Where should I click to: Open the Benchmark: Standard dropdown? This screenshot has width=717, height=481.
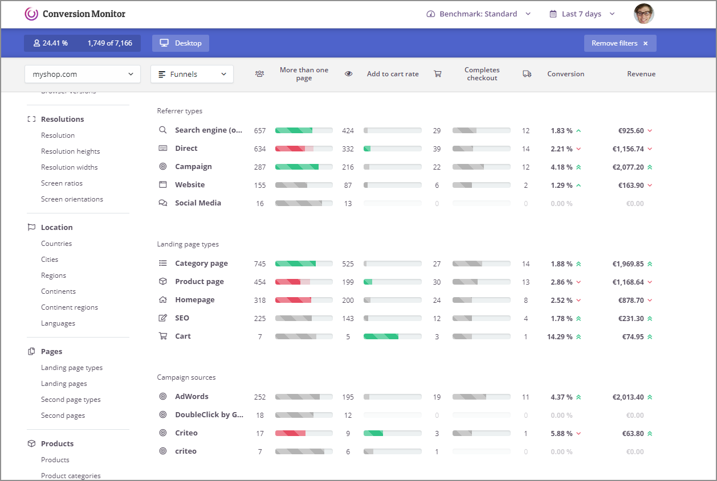coord(478,13)
